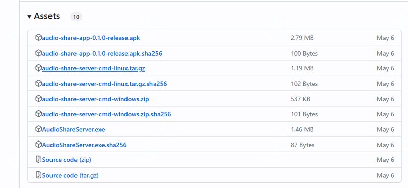The height and width of the screenshot is (188, 408).
Task: Open audio-share-server-cmd-windows.zip.sha256 link
Action: pos(107,114)
